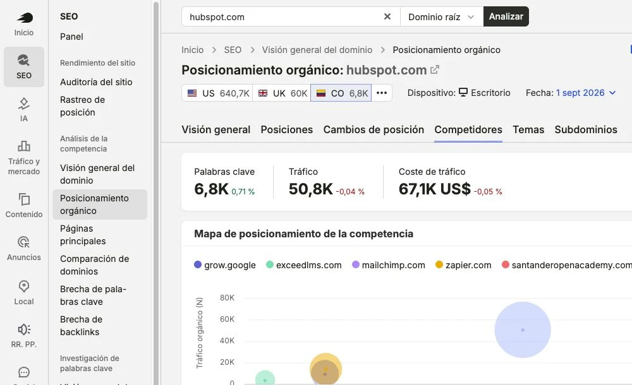632x385 pixels.
Task: Click the Tráfico 50,8K value
Action: point(311,189)
